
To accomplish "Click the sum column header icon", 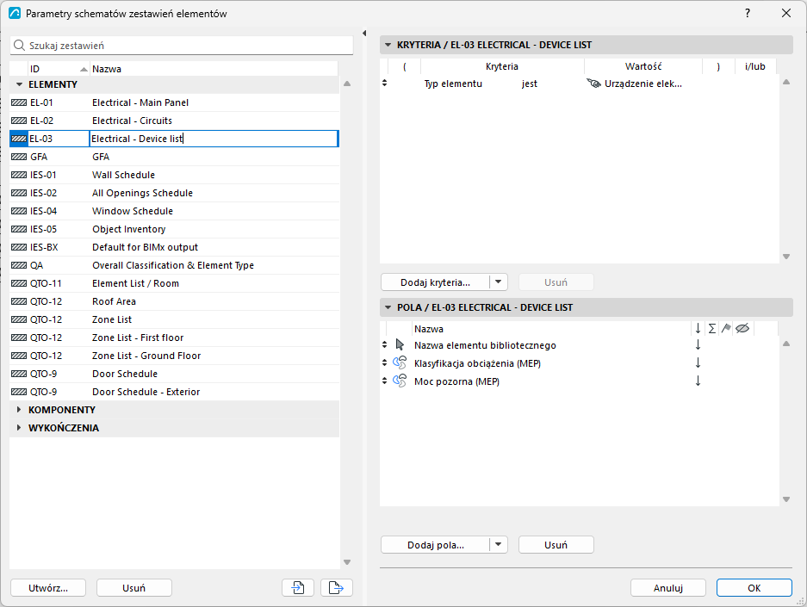I will coord(711,328).
